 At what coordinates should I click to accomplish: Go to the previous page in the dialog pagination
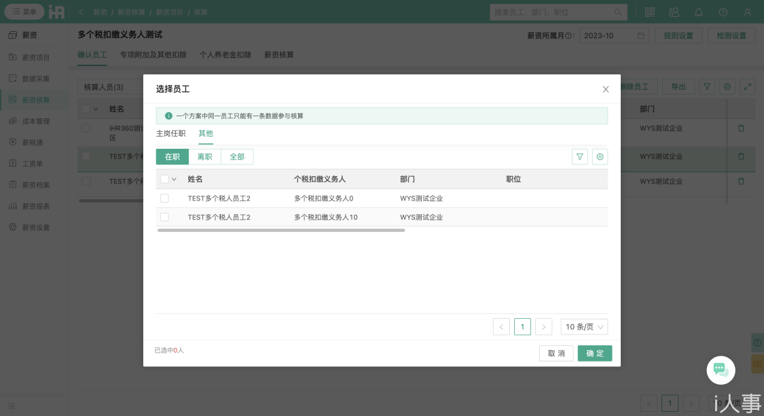(x=501, y=327)
